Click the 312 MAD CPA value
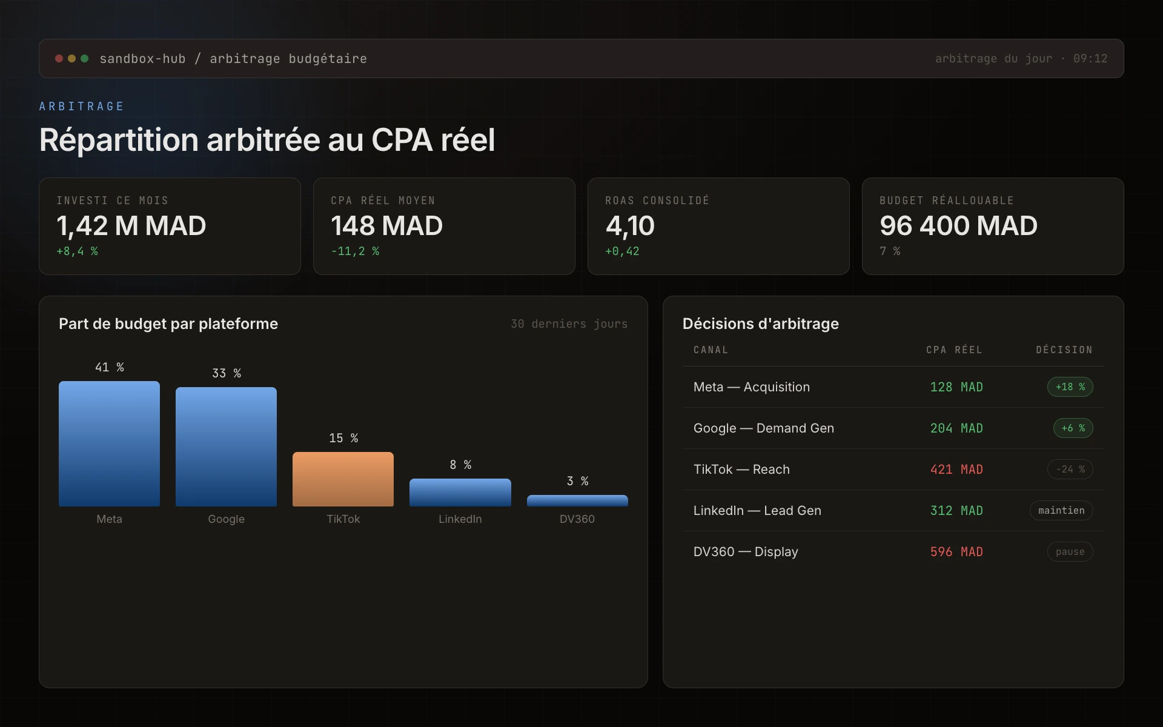1163x727 pixels. (956, 511)
